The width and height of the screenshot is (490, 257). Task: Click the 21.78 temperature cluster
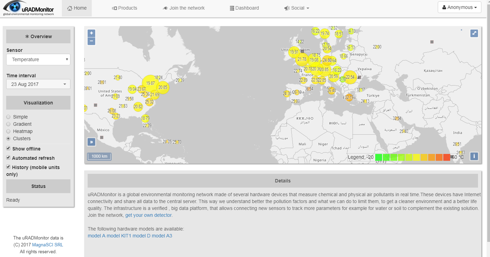pos(302,59)
